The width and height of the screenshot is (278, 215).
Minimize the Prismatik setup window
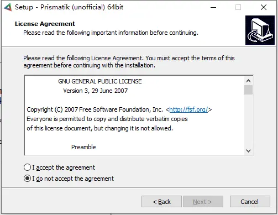213,7
